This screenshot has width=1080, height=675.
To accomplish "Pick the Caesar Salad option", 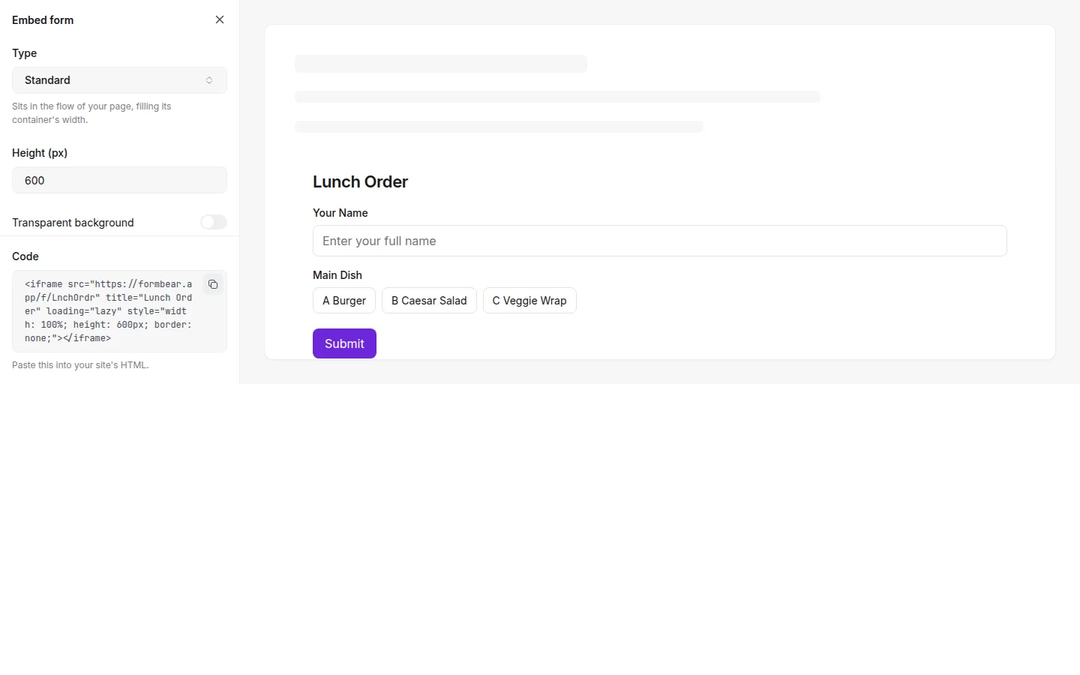I will (x=429, y=301).
